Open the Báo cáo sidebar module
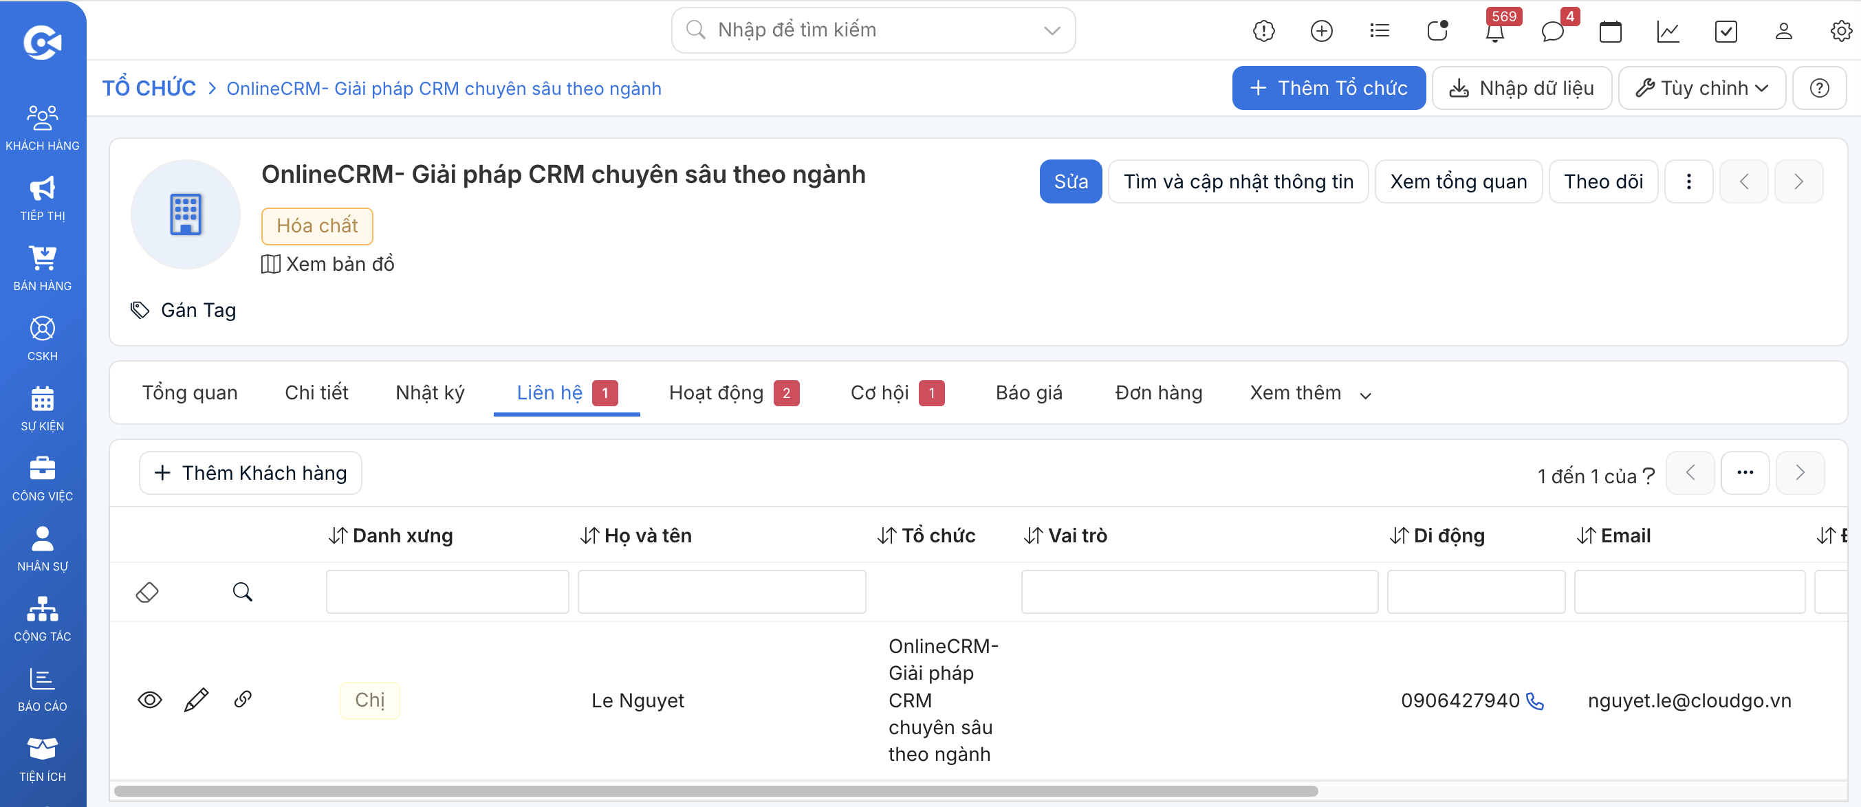Image resolution: width=1861 pixels, height=807 pixels. coord(43,688)
